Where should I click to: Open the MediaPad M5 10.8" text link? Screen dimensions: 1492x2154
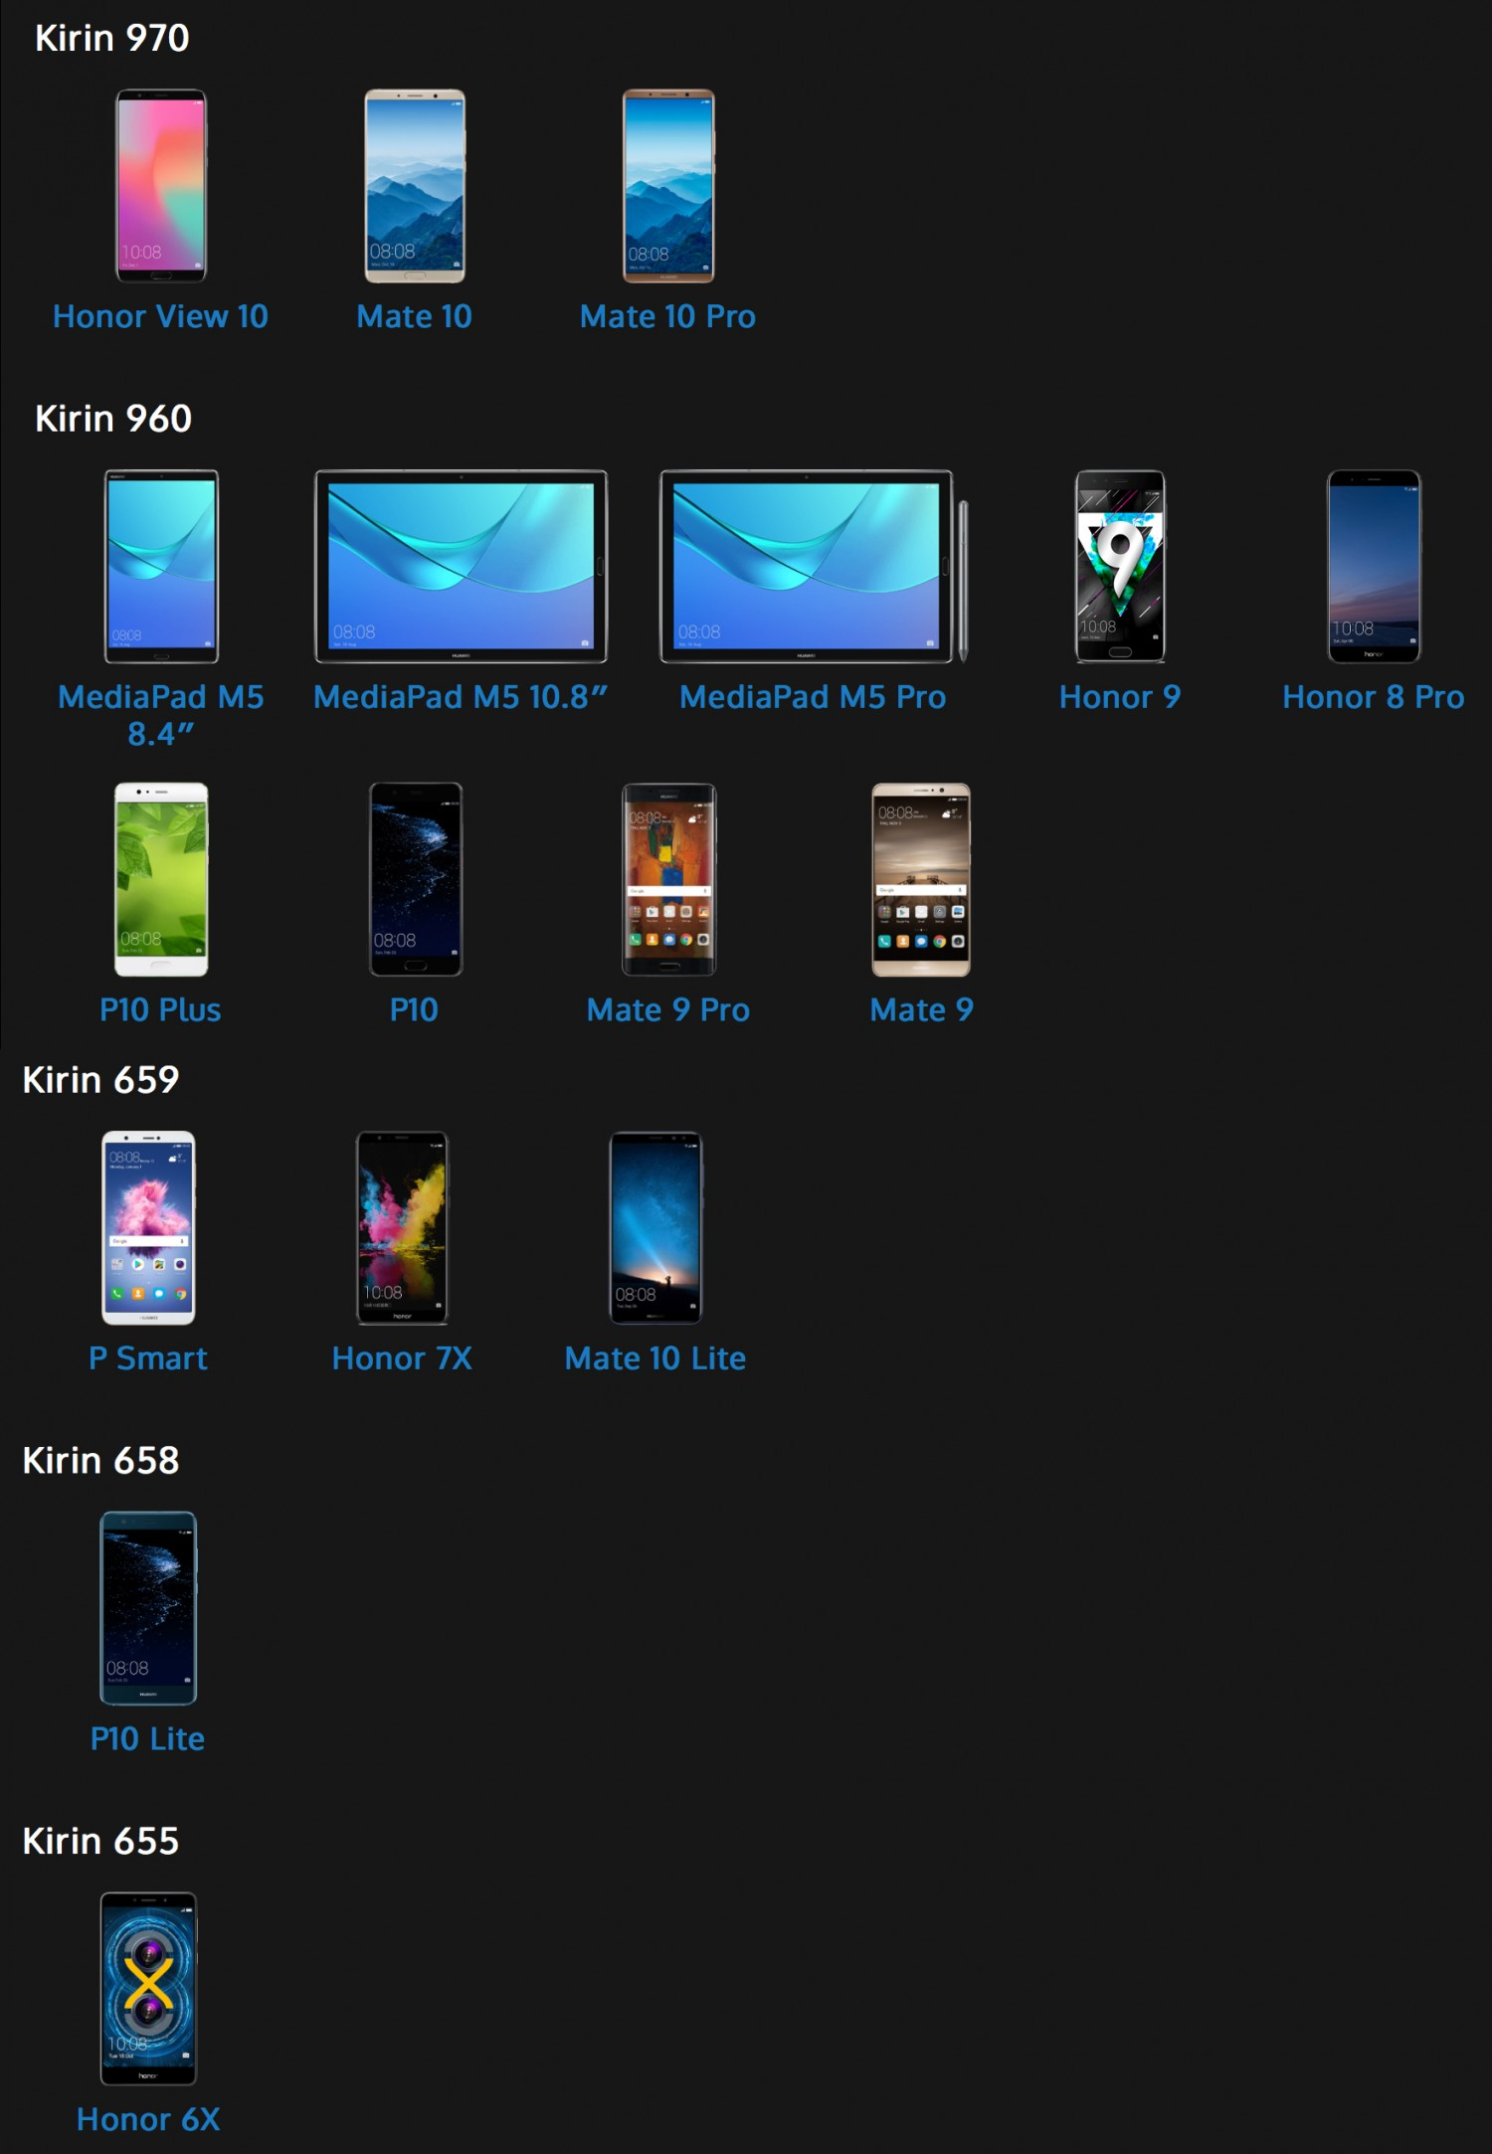461,697
